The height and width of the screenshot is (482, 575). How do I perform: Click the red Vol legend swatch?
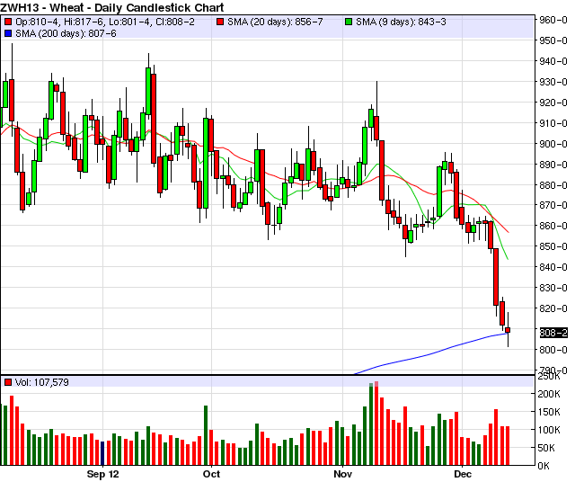click(8, 382)
